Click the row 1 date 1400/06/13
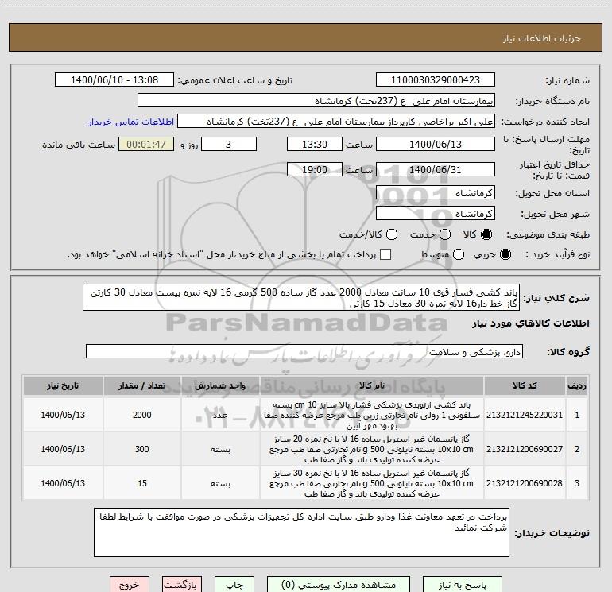The image size is (612, 592). [x=63, y=415]
